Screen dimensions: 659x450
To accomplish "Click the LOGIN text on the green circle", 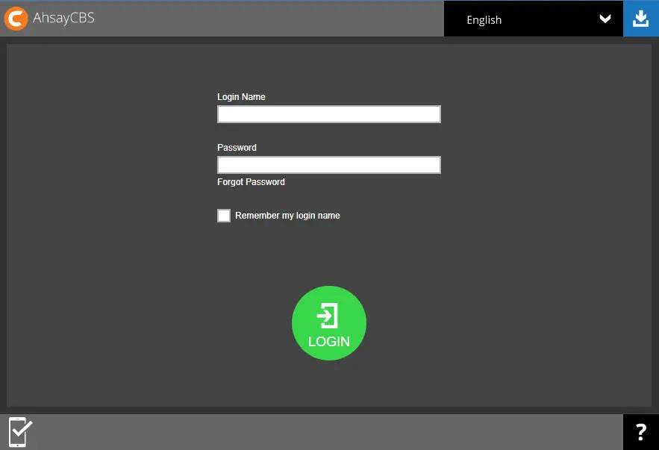I will click(329, 342).
